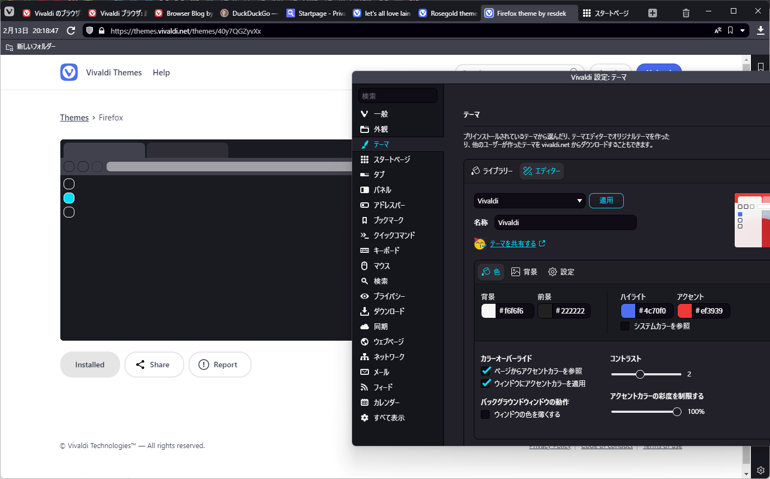770x479 pixels.
Task: Open the ダウンロード settings section
Action: click(398, 311)
